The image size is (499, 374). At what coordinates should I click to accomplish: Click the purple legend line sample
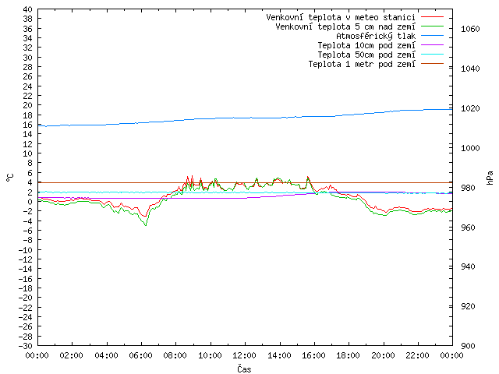click(x=432, y=45)
